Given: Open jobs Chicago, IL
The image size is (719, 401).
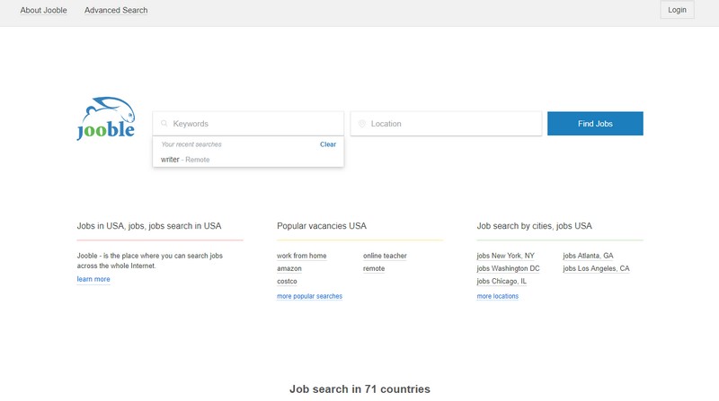Looking at the screenshot, I should pyautogui.click(x=502, y=282).
